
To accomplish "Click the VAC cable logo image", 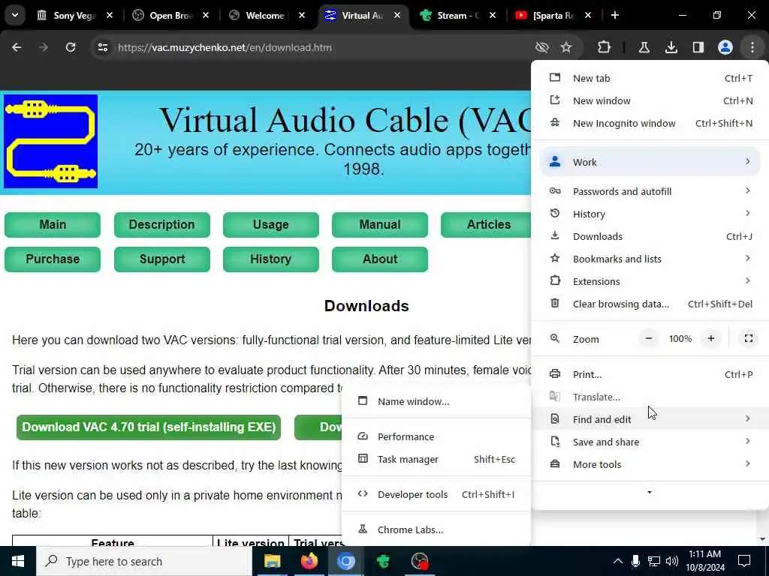I will click(50, 142).
